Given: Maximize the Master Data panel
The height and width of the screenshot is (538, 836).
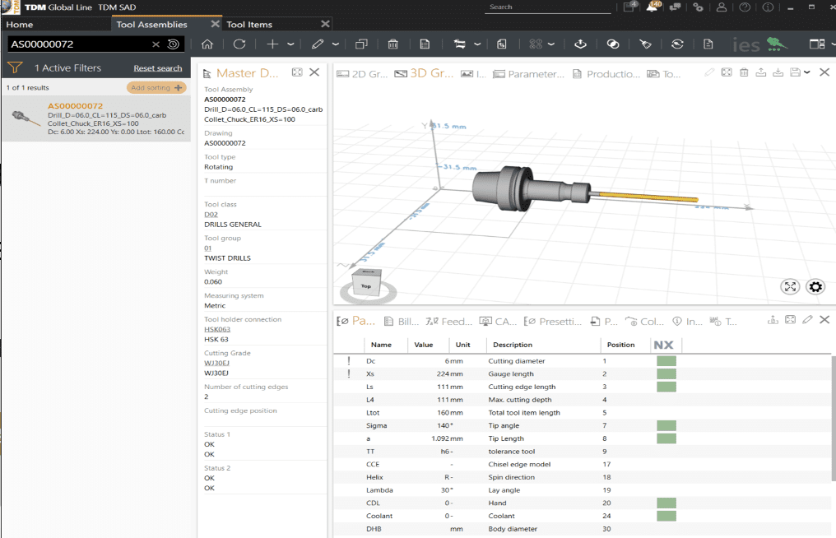Looking at the screenshot, I should point(297,72).
